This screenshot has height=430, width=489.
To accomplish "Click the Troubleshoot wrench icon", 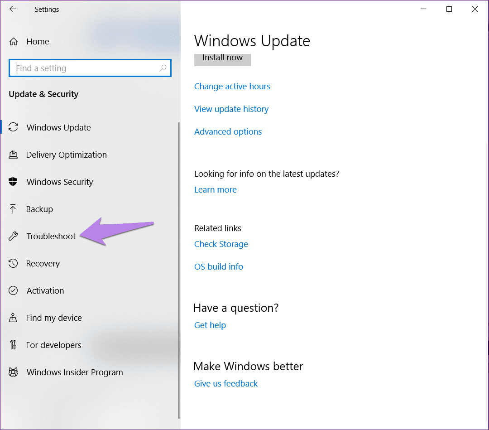I will pyautogui.click(x=13, y=236).
